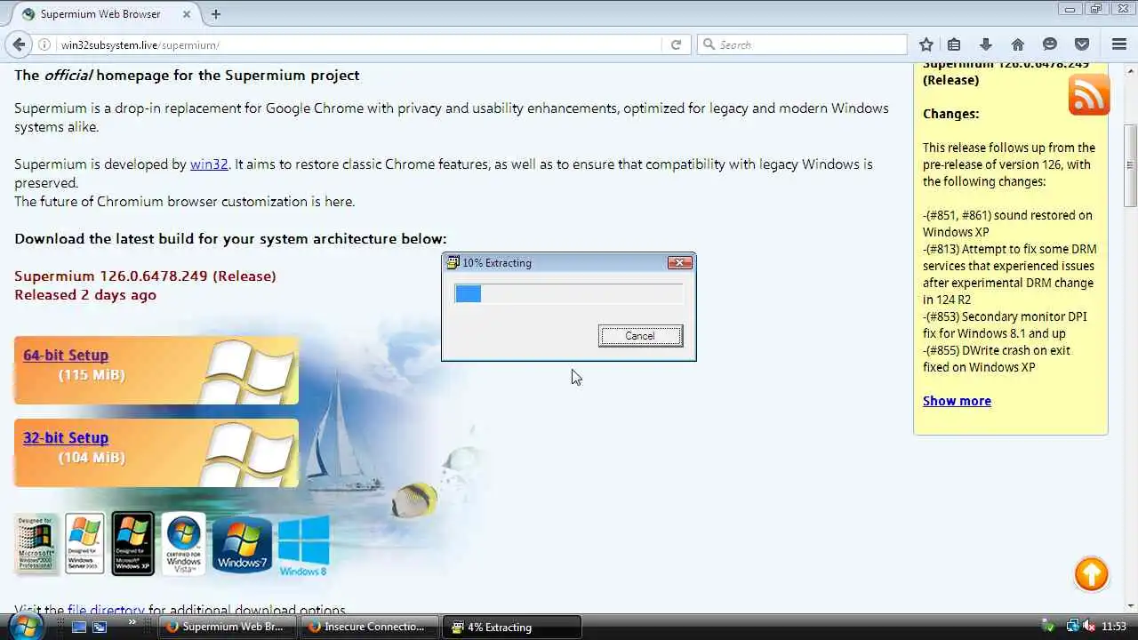Image resolution: width=1138 pixels, height=640 pixels.
Task: Click the extraction progress bar
Action: [x=569, y=294]
